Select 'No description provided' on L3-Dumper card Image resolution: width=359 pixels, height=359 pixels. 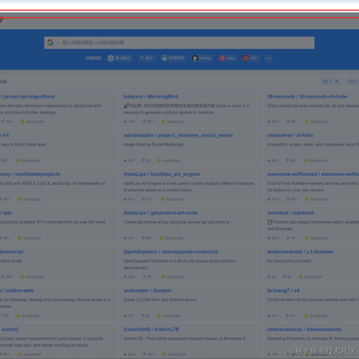(289, 261)
